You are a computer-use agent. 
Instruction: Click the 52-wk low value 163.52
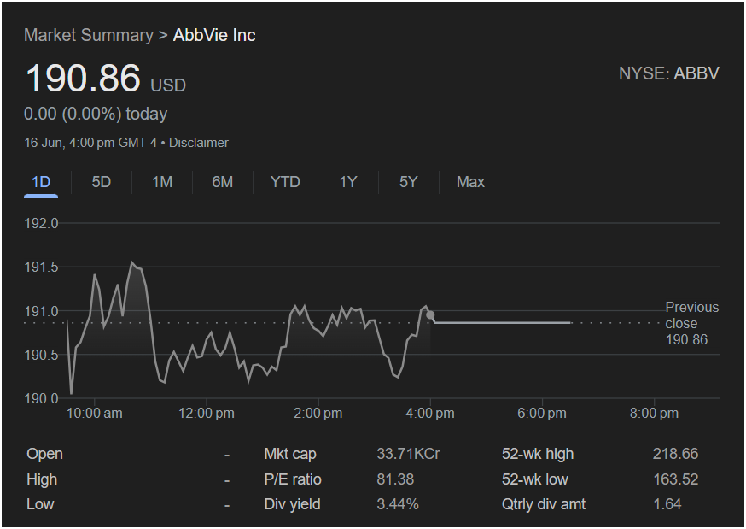tap(676, 479)
